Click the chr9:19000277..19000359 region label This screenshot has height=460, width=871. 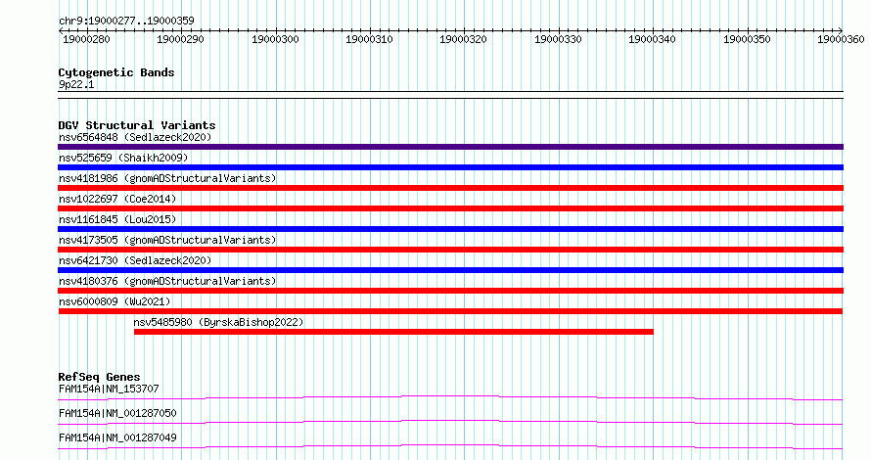(x=126, y=21)
